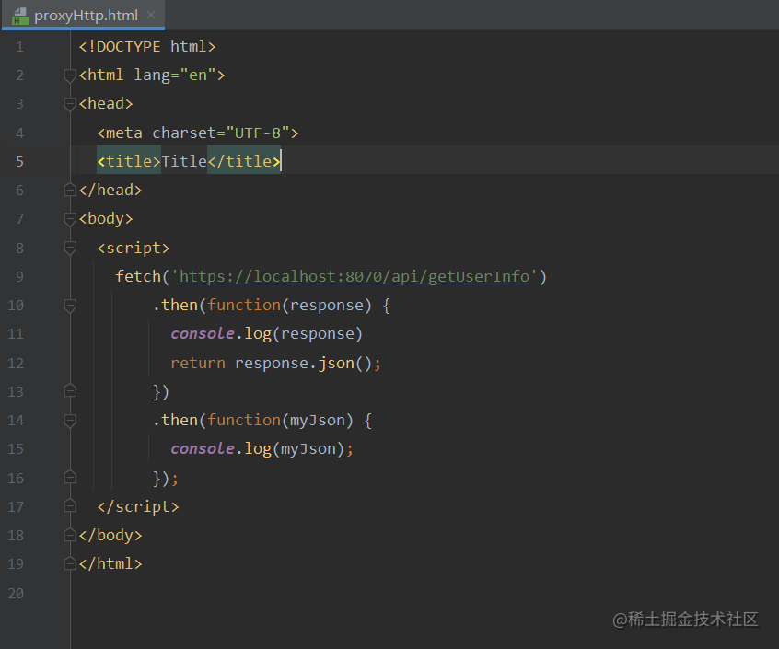This screenshot has width=779, height=649.
Task: Click the fold end marker at </html> line 19
Action: coord(70,563)
